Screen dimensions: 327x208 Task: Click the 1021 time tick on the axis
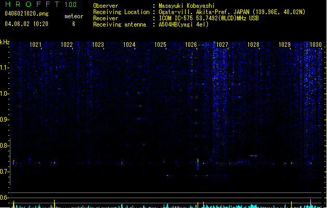35,45
